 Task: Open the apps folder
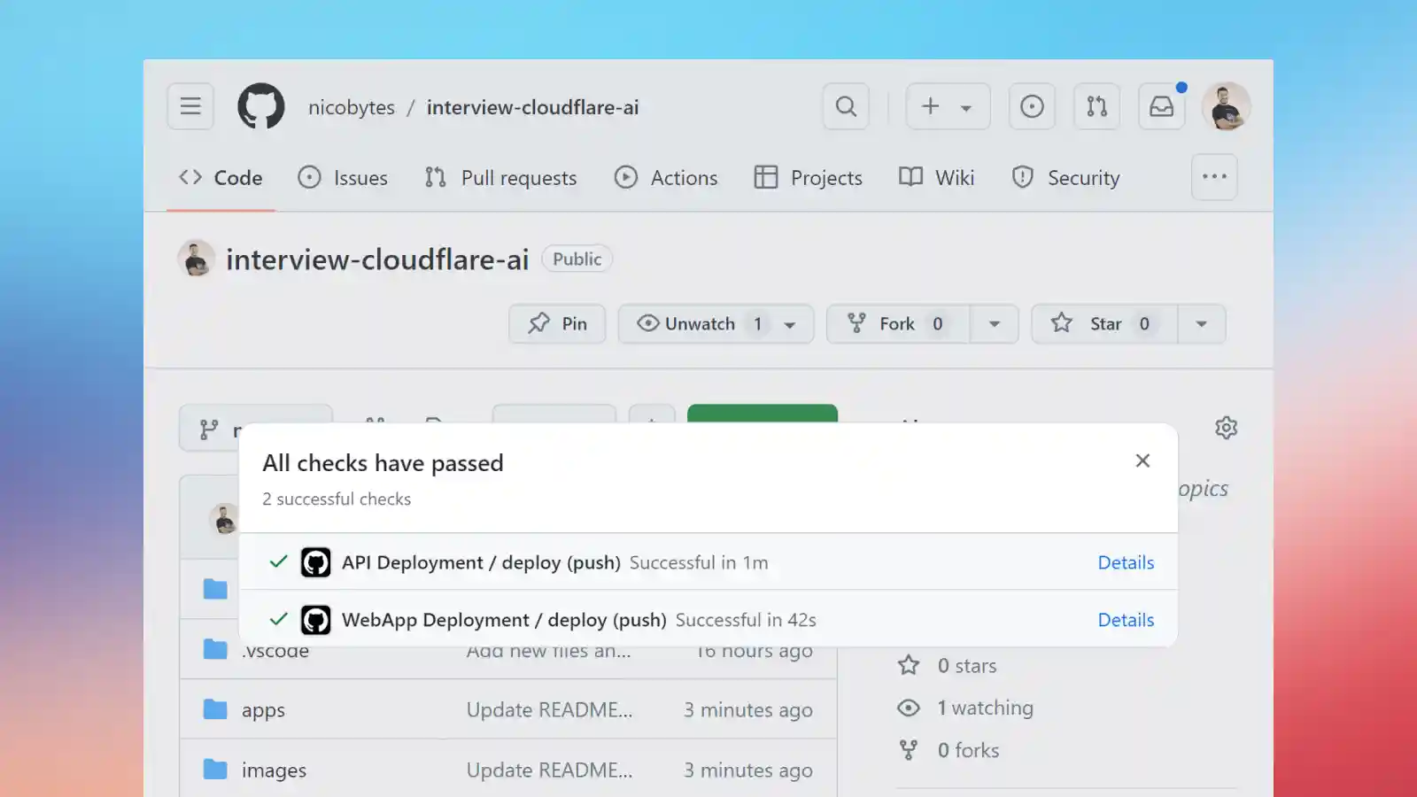coord(263,710)
